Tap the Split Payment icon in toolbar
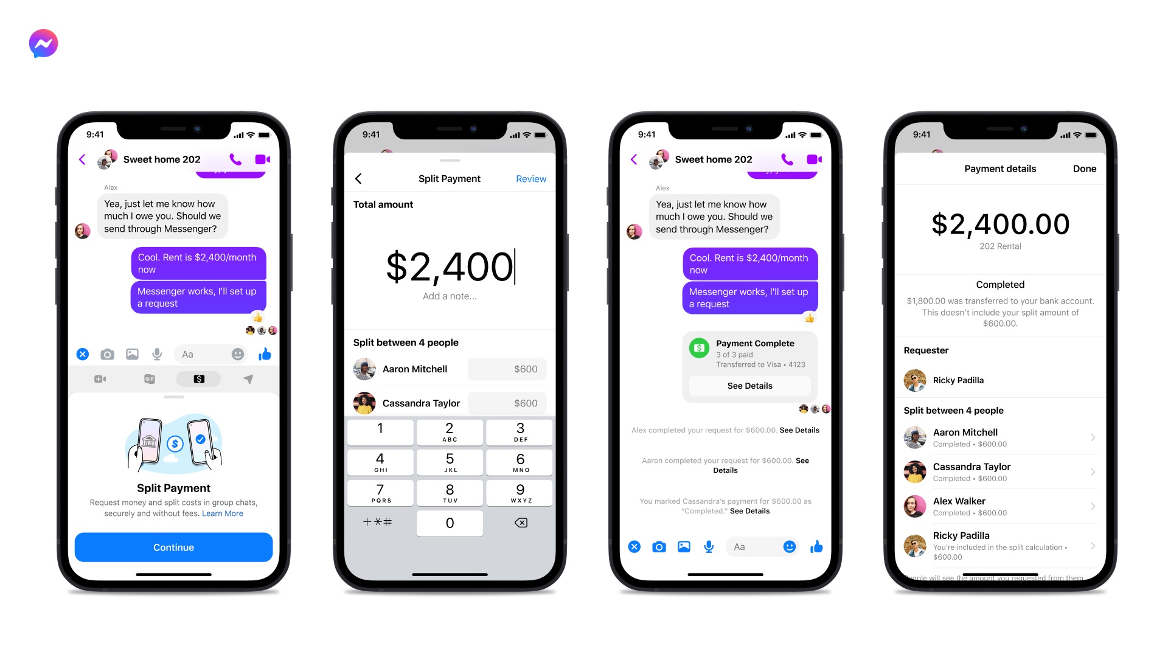1168x657 pixels. 199,378
